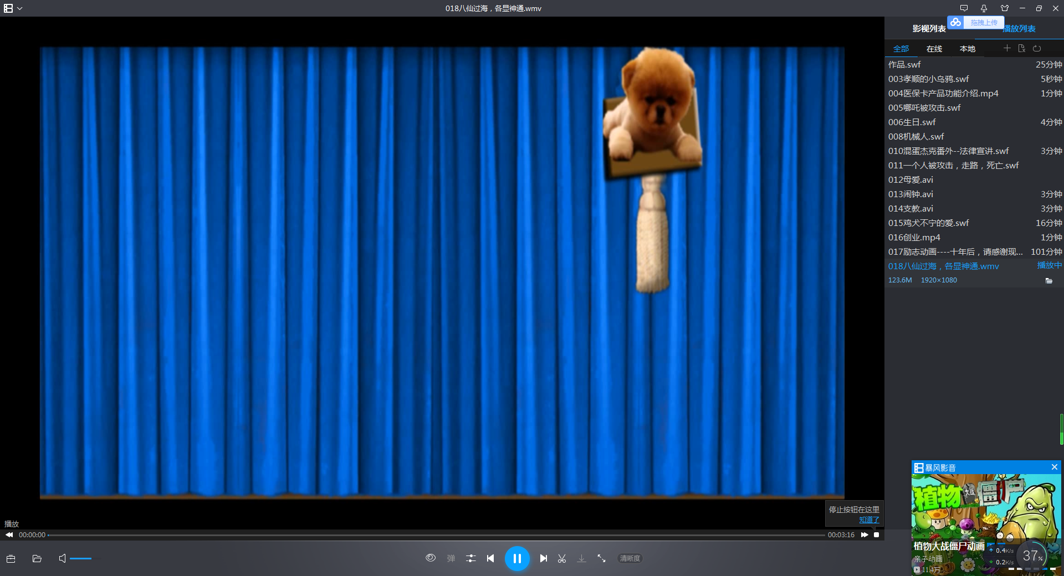The width and height of the screenshot is (1064, 576).
Task: Open file with folder icon
Action: point(37,558)
